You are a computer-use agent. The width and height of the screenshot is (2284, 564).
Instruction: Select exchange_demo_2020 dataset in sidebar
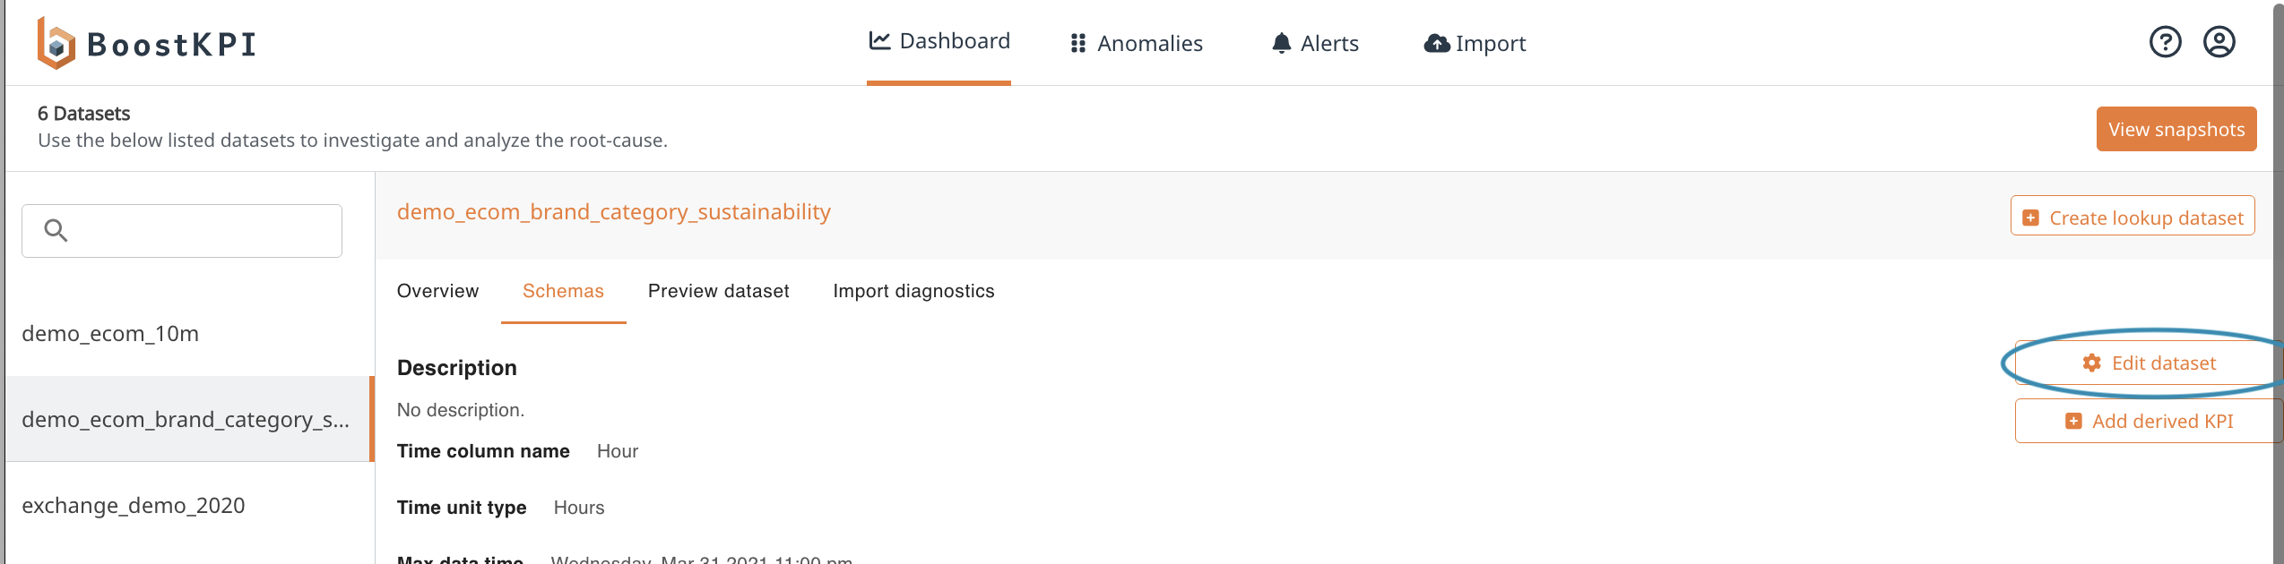tap(133, 506)
